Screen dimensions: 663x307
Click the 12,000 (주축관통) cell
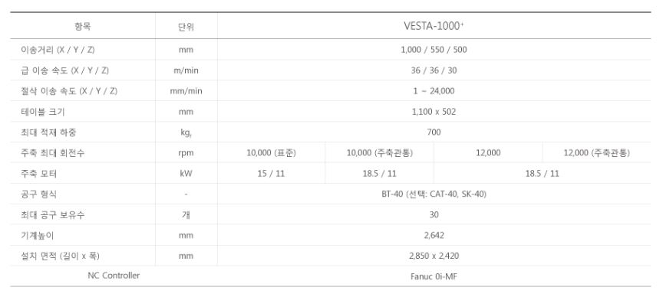click(596, 153)
